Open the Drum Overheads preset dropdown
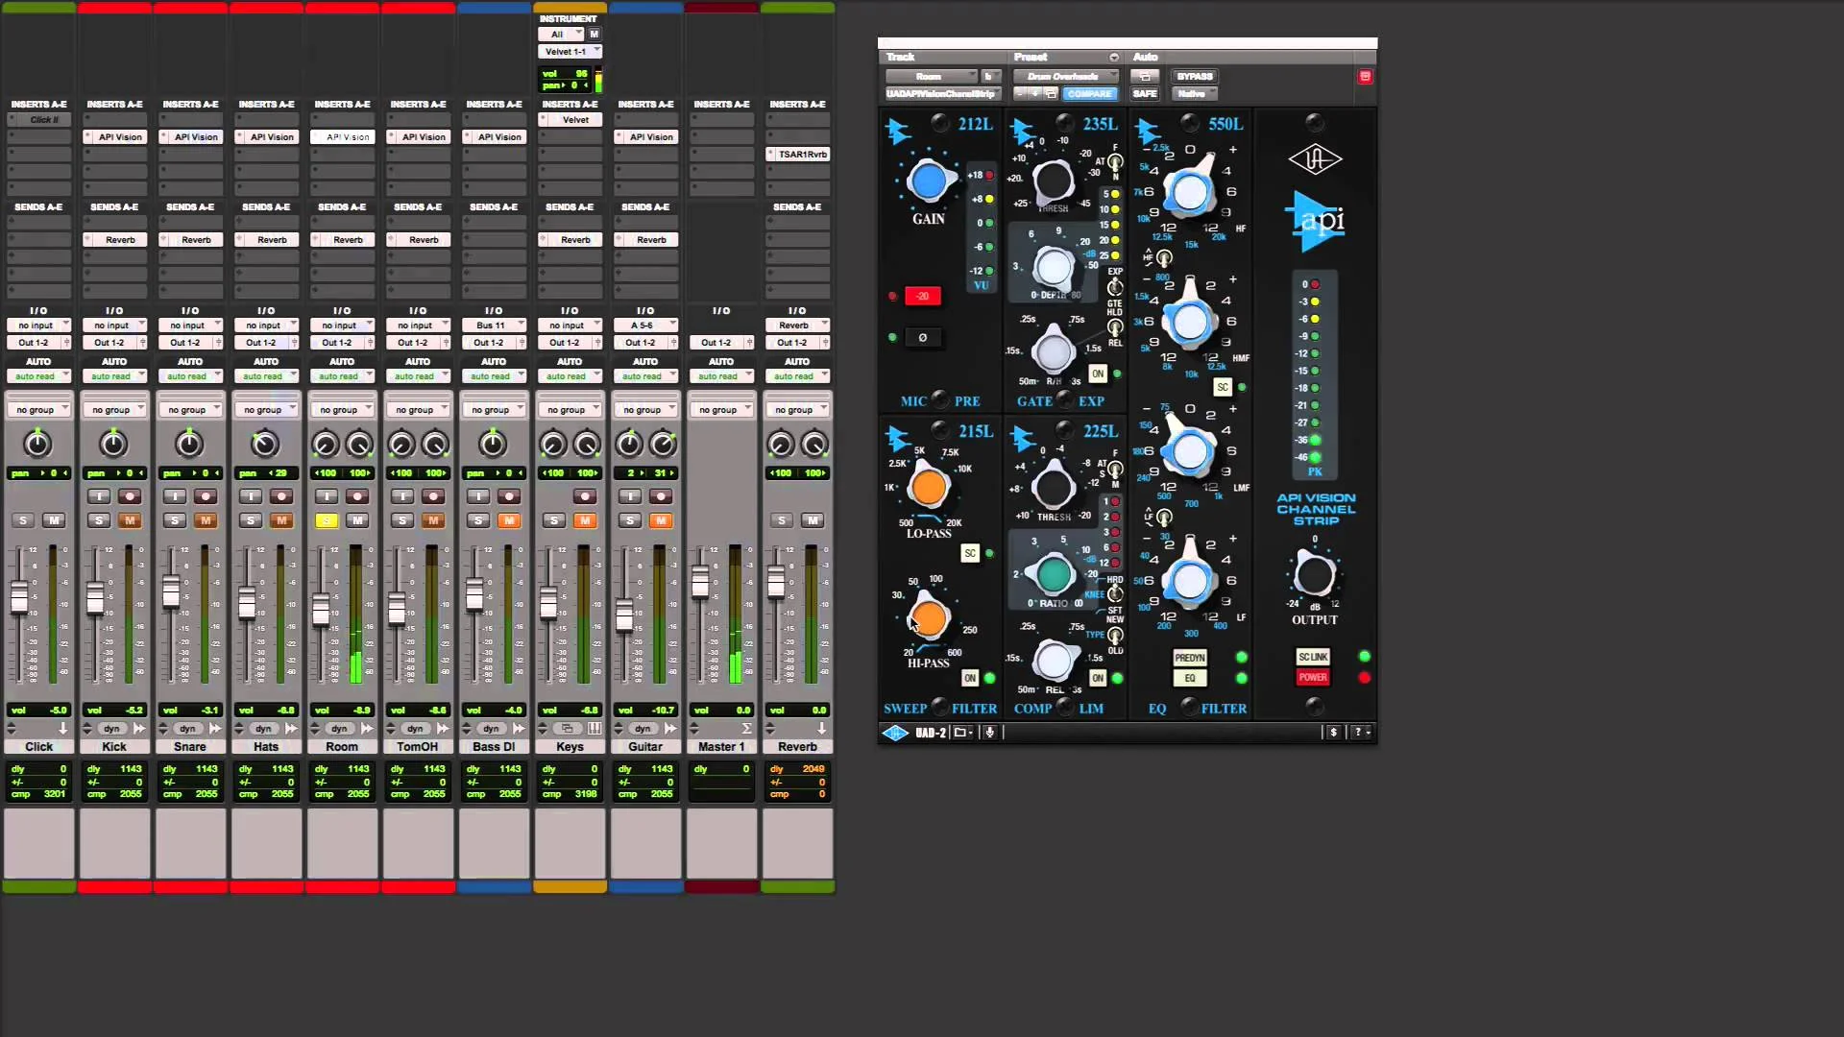Viewport: 1844px width, 1037px height. click(x=1066, y=77)
